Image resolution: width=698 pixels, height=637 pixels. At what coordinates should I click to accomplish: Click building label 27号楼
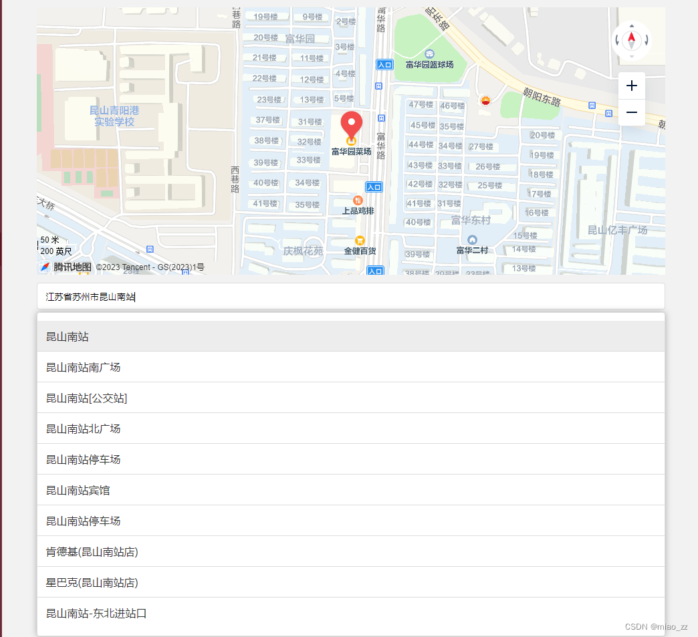(x=481, y=146)
